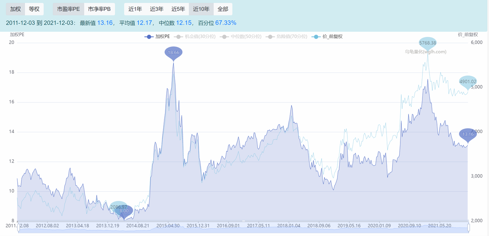Click the latest value marker showing 13.16
489x236 pixels.
tap(468, 134)
